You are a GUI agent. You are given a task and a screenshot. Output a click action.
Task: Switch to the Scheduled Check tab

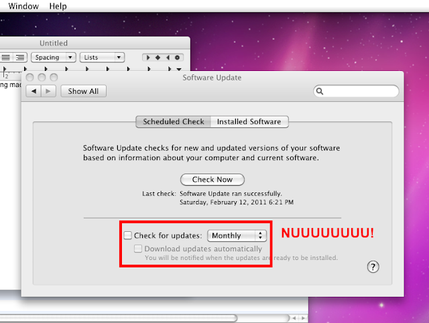[174, 122]
